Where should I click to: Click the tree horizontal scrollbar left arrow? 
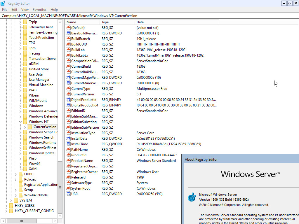[x=3, y=221]
